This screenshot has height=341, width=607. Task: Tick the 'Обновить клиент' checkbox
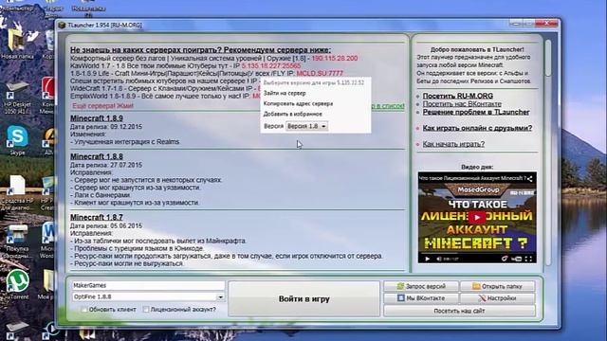pyautogui.click(x=84, y=310)
